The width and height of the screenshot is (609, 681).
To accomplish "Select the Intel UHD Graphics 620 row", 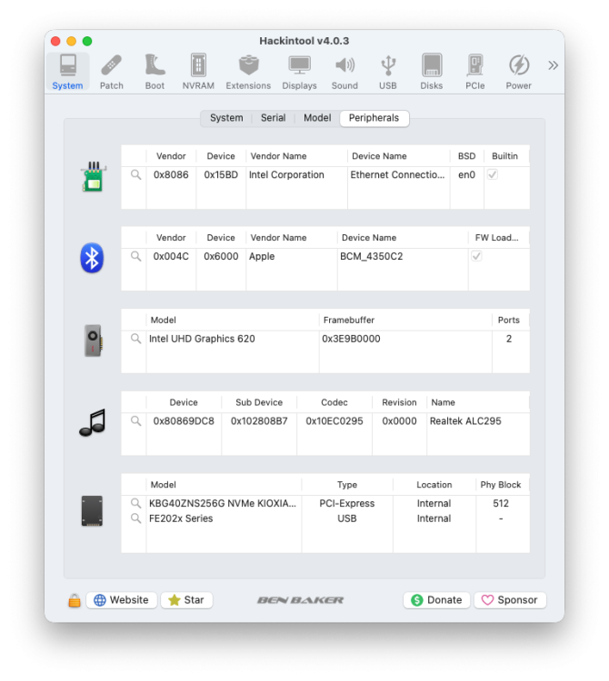I will coord(325,339).
